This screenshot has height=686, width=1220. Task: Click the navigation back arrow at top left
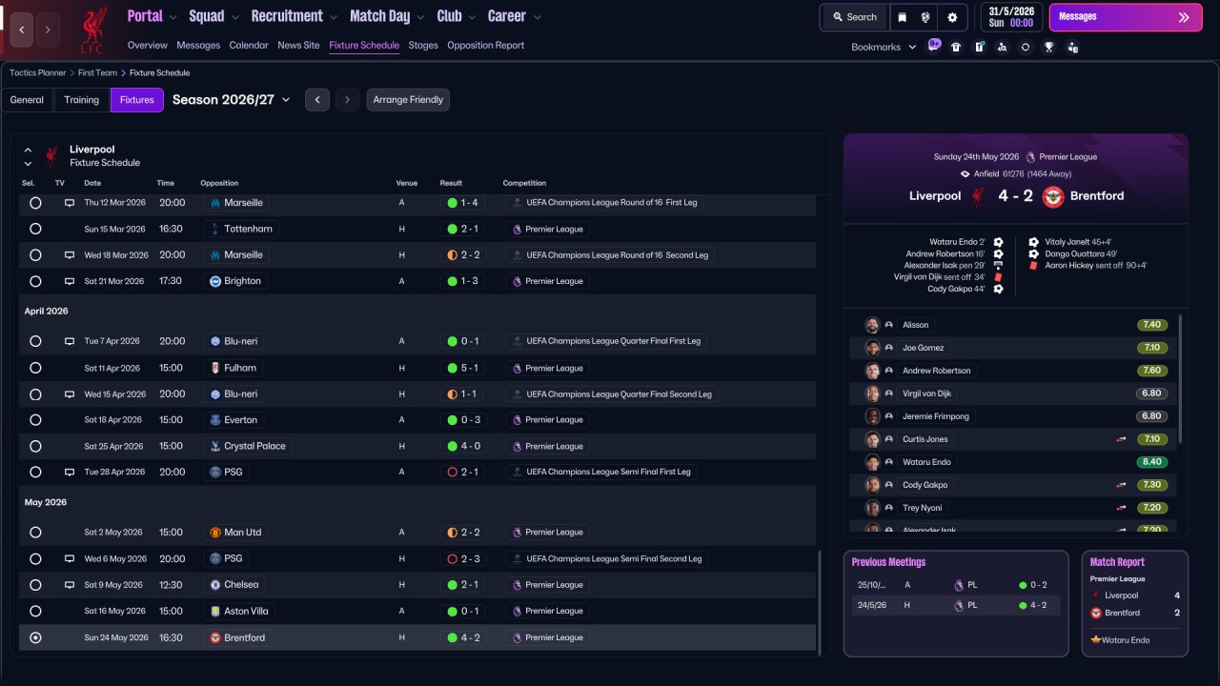(22, 30)
